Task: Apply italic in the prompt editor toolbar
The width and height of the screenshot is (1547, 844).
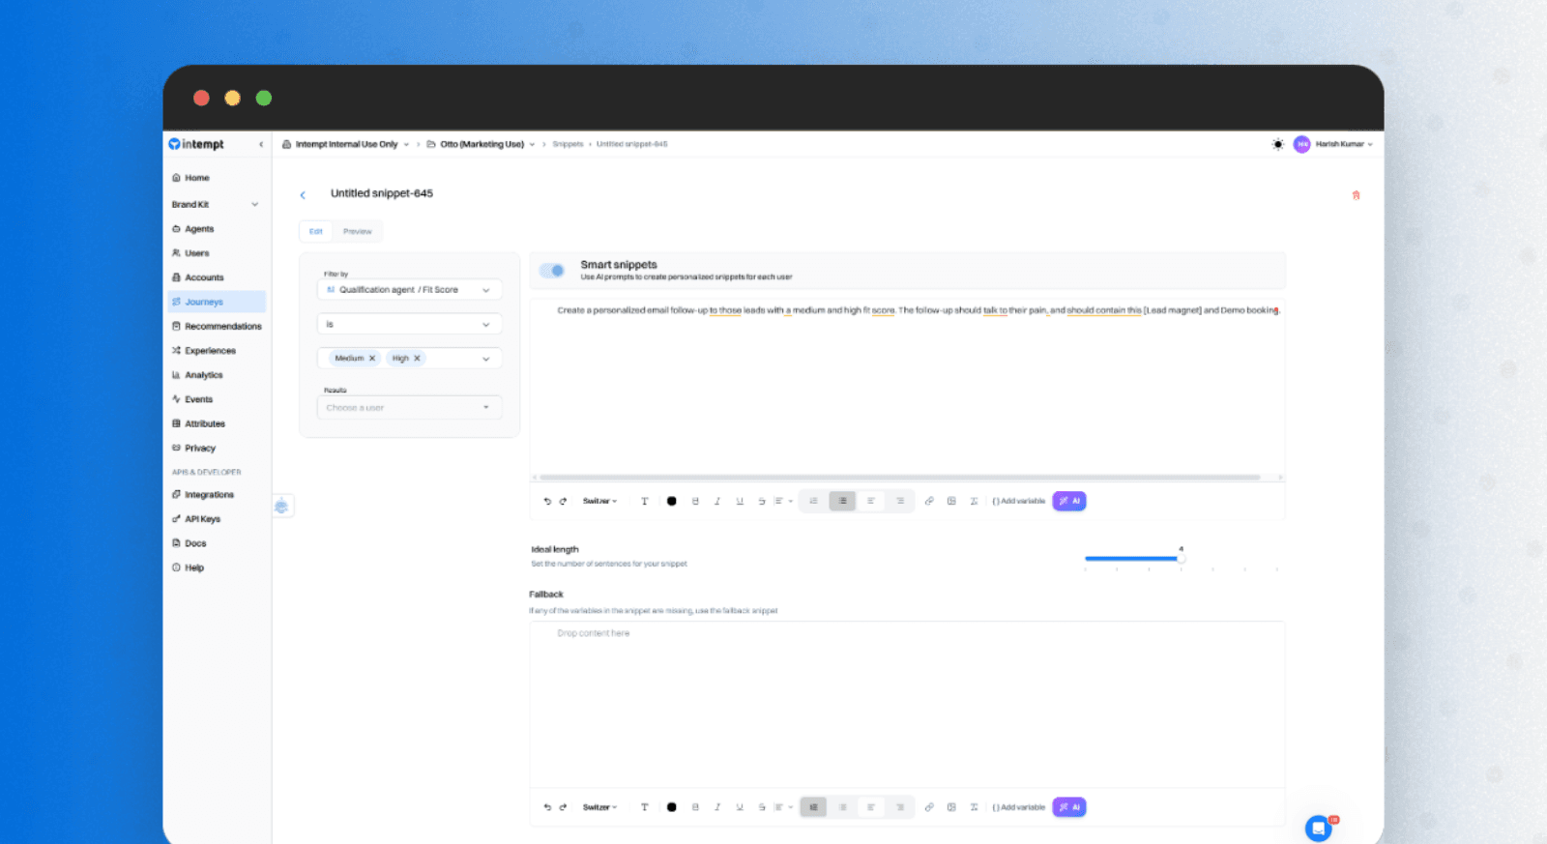Action: pyautogui.click(x=717, y=501)
